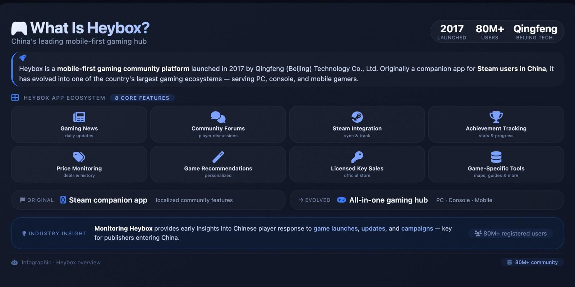575x287 pixels.
Task: Click the 2017 Launched stat
Action: (452, 32)
